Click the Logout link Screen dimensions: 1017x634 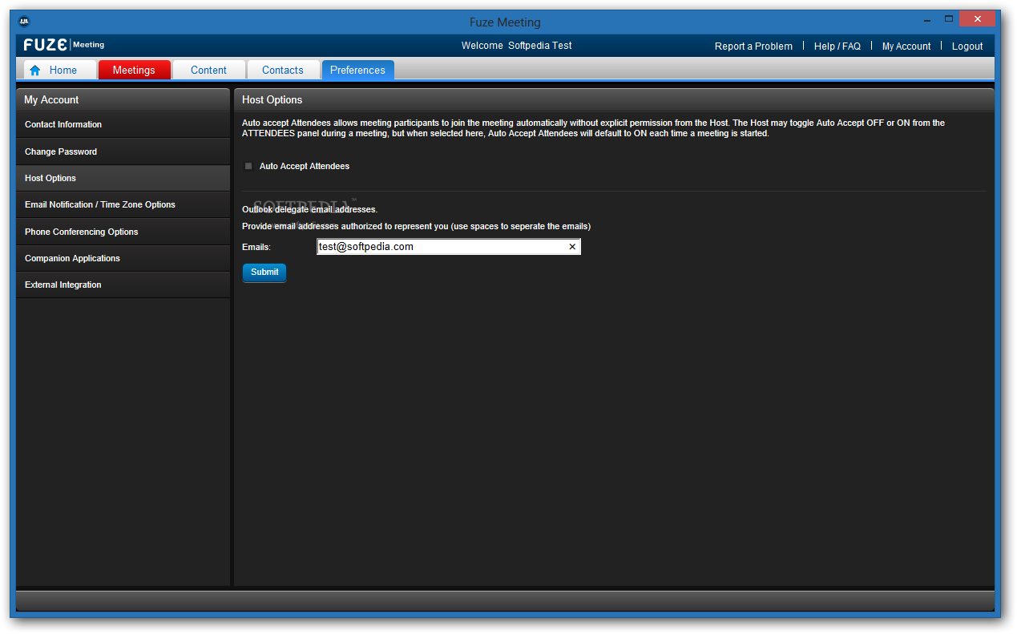[967, 46]
